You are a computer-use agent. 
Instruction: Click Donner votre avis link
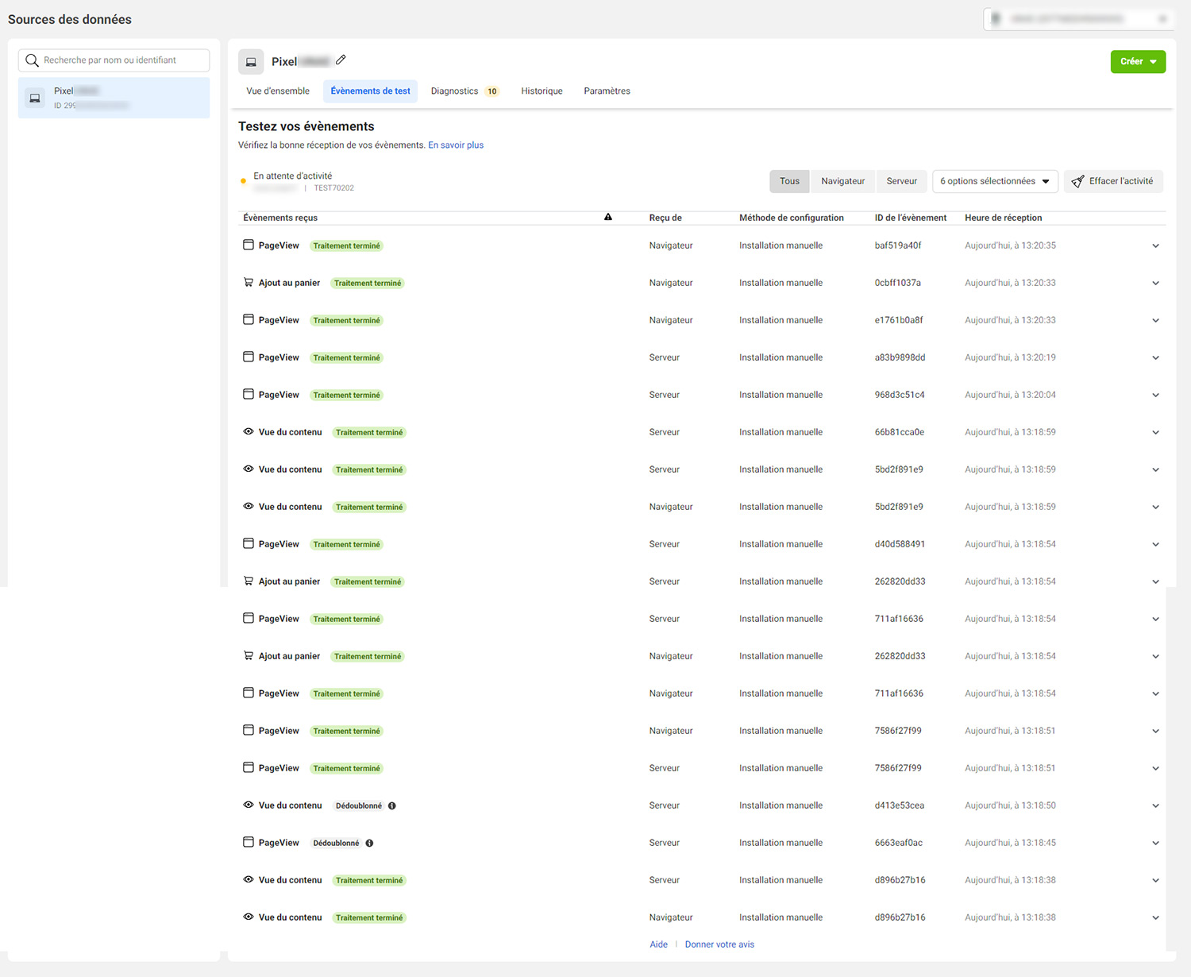(719, 944)
